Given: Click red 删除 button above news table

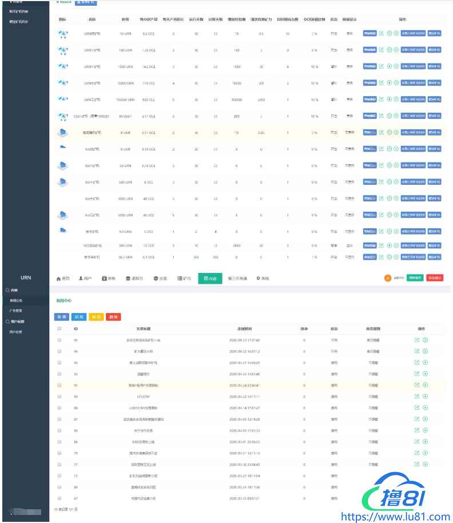Looking at the screenshot, I should click(x=113, y=316).
